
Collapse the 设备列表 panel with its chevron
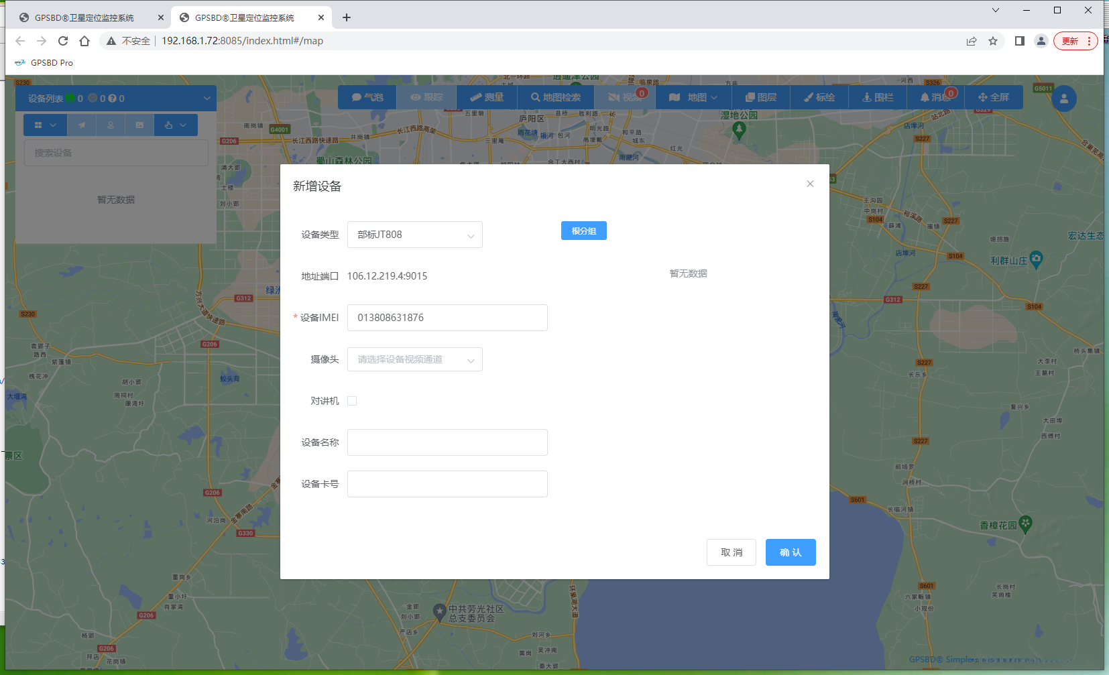[x=207, y=99]
